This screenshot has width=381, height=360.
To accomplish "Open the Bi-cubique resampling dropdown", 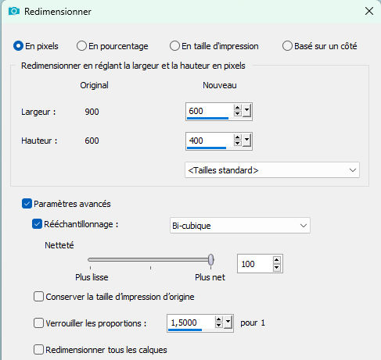I will [240, 226].
